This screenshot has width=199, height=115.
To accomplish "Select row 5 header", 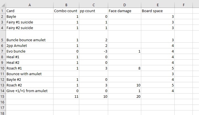I will point(3,40).
